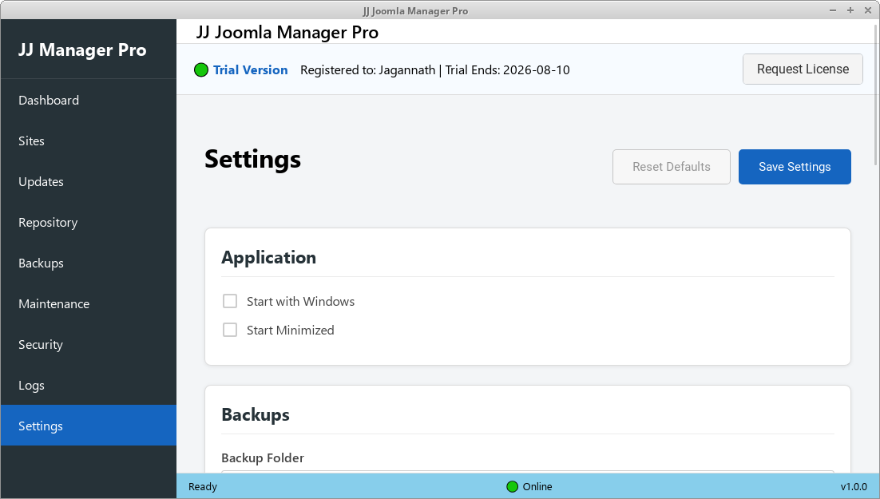Click the Save Settings button

pyautogui.click(x=795, y=167)
